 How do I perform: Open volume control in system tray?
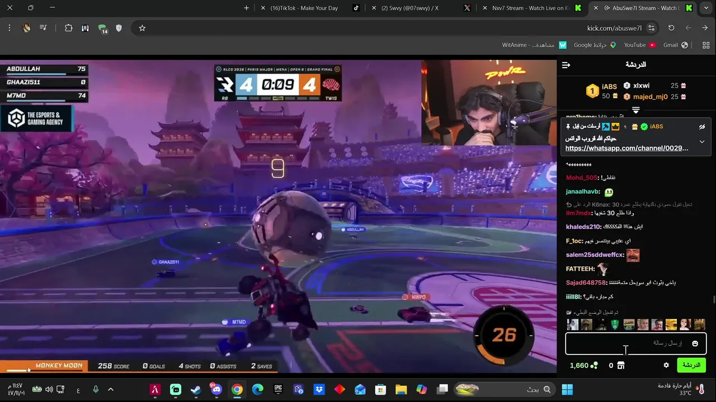tap(49, 389)
